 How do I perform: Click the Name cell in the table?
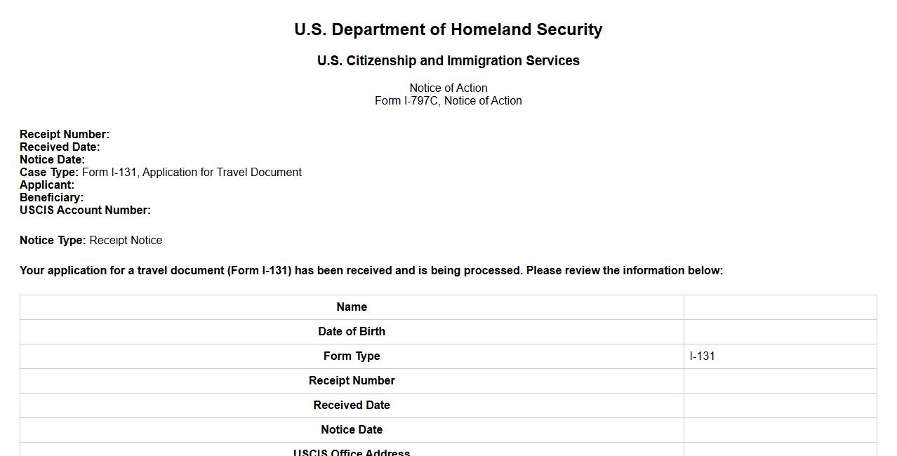pos(352,307)
